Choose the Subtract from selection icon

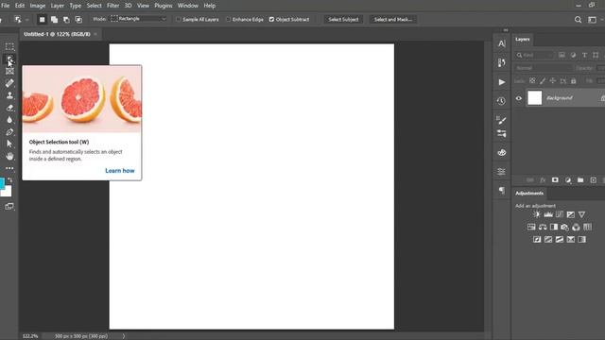(66, 19)
